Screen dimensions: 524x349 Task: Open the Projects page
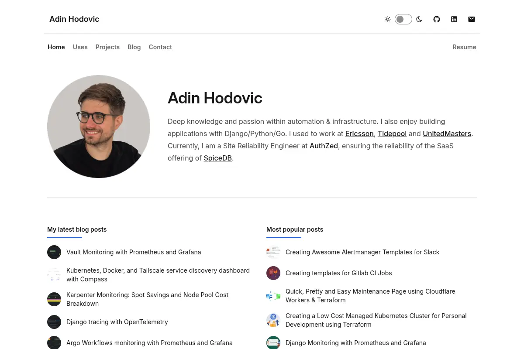(107, 47)
